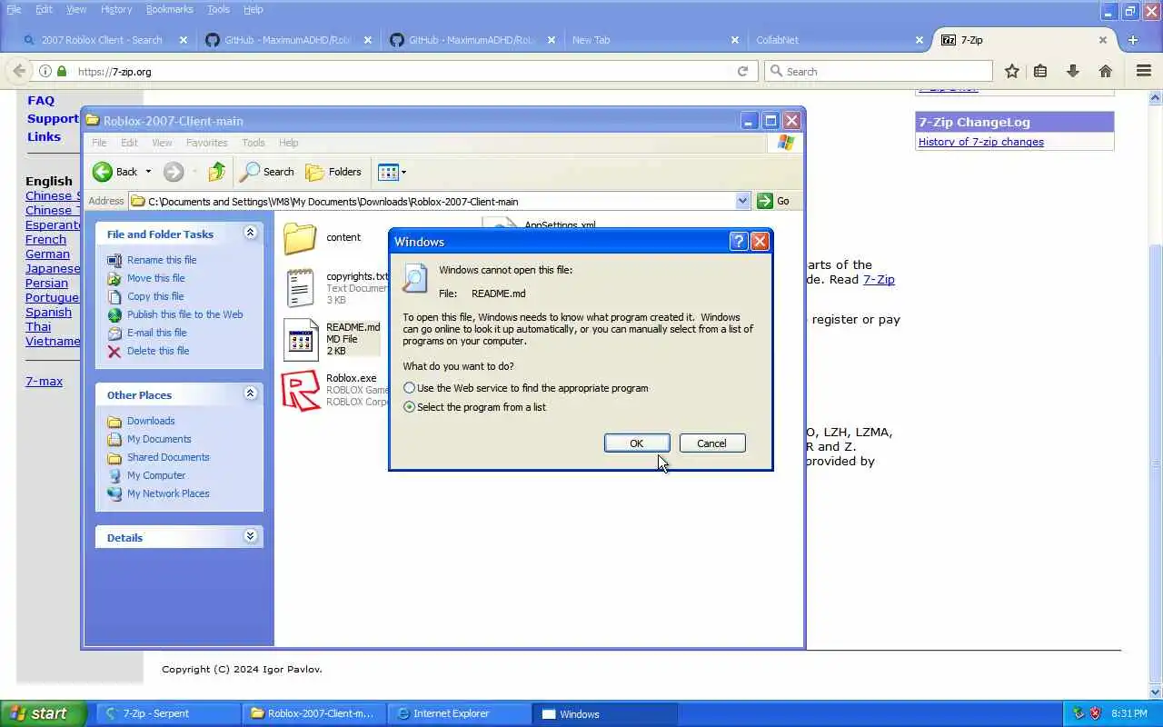Open the browser hamburger menu
Viewport: 1163px width, 727px height.
click(x=1144, y=71)
